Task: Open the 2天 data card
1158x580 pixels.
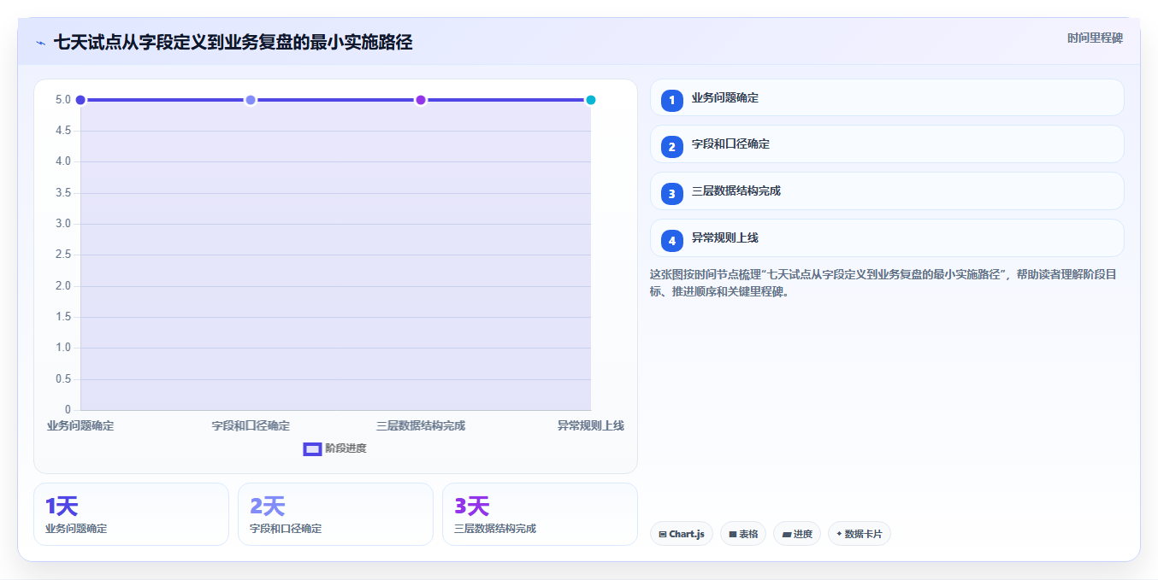Action: (335, 514)
